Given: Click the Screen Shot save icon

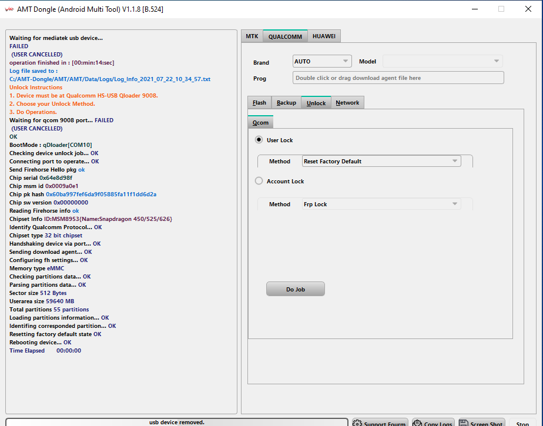Looking at the screenshot, I should (463, 423).
